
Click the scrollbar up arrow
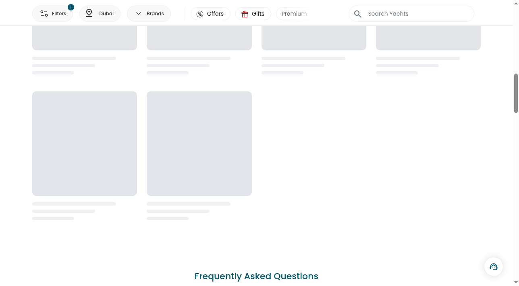pos(516,3)
